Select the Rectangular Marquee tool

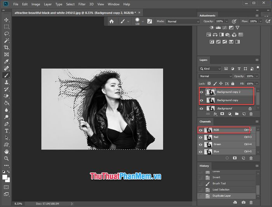coord(7,27)
